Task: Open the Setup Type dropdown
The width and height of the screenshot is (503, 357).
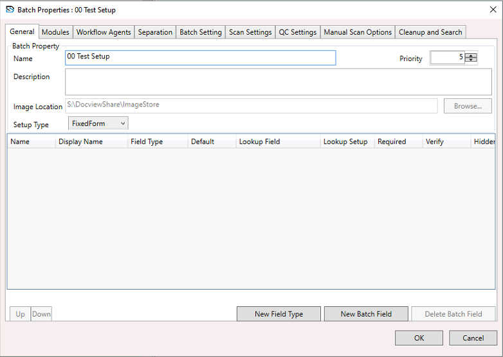Action: point(98,123)
